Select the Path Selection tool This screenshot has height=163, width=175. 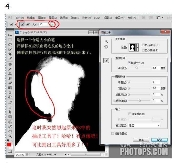click(10, 112)
